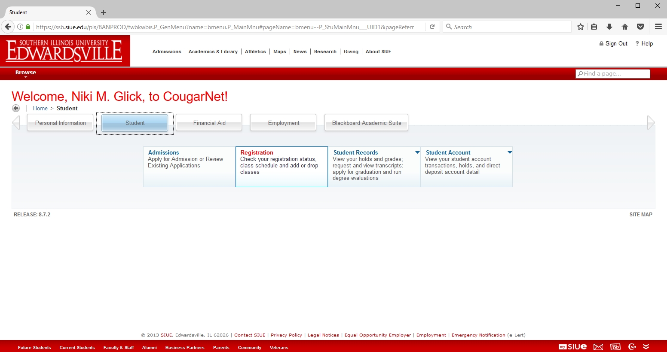
Task: Open the Browse dropdown menu
Action: (26, 73)
